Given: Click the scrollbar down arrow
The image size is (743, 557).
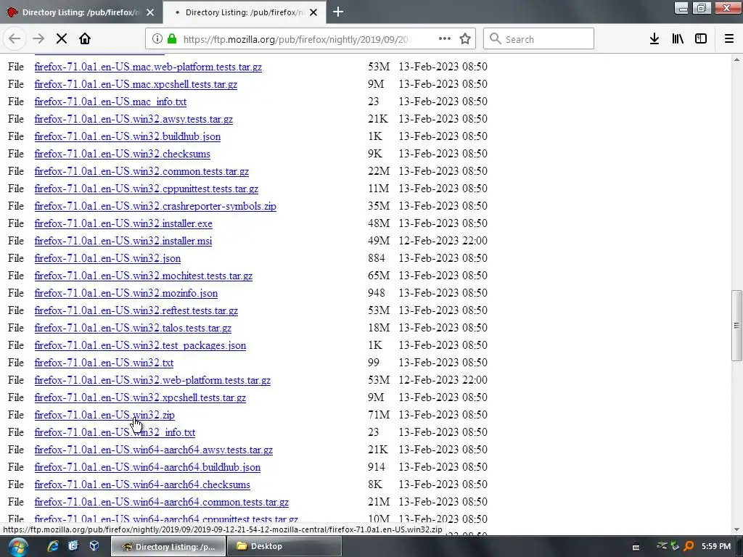Looking at the screenshot, I should coord(736,529).
